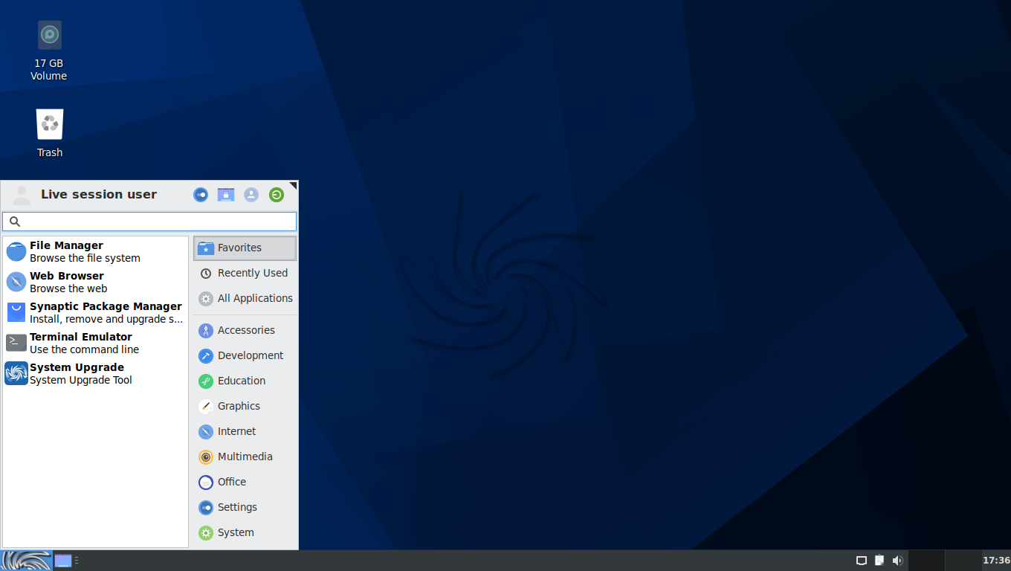Focus the menu search field
Screen dimensions: 1011x571
tap(149, 222)
